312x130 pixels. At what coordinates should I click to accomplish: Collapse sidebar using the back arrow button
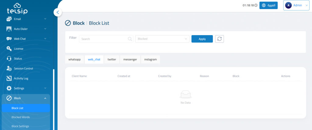(x=58, y=12)
